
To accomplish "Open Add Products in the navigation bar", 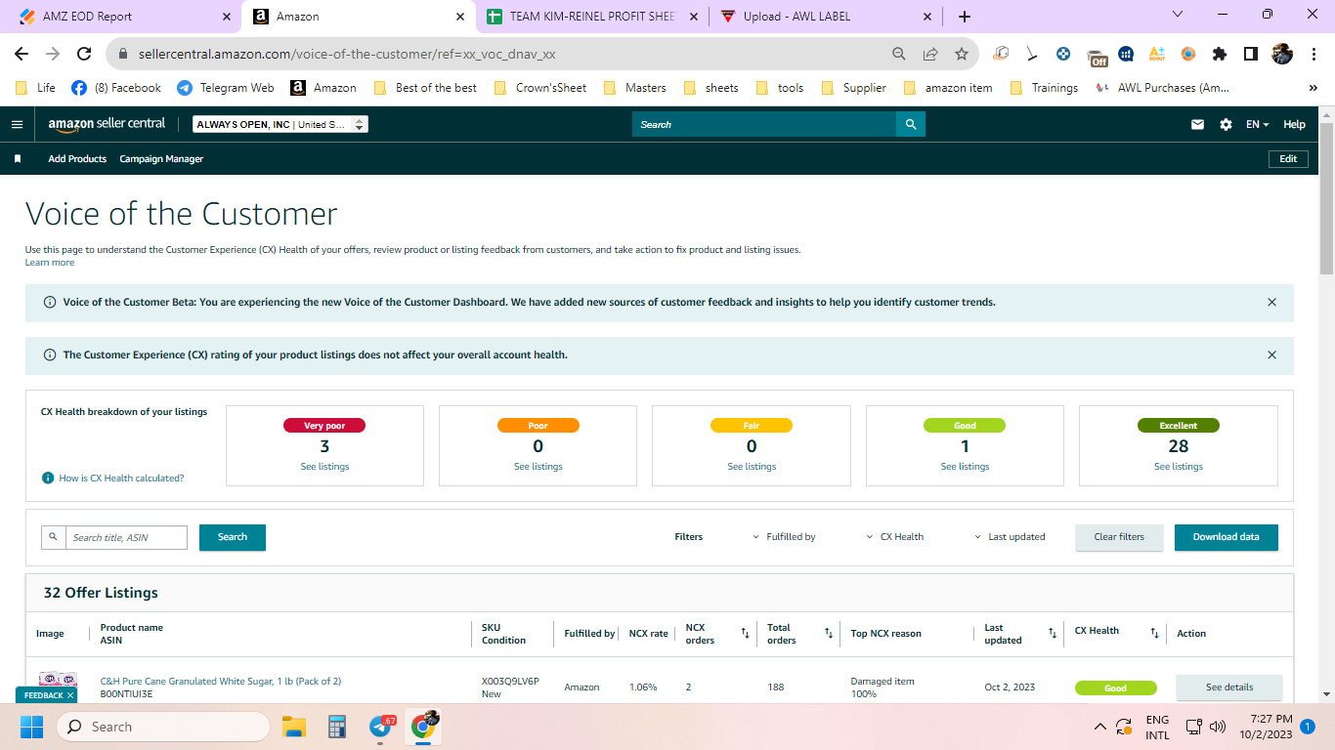I will tap(77, 159).
